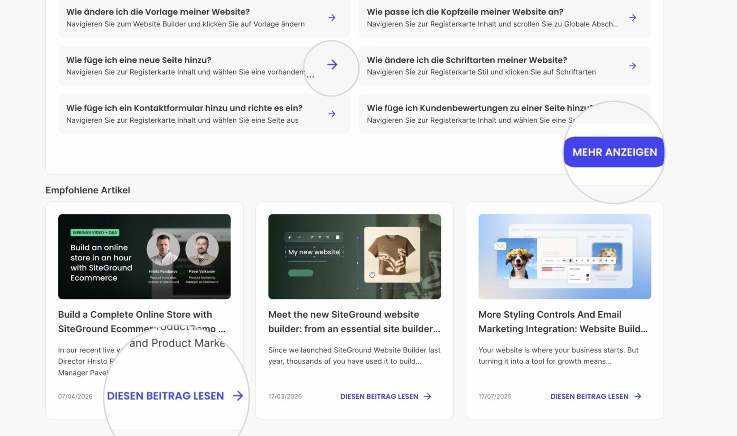The height and width of the screenshot is (436, 737).
Task: Click arrow icon next to 07/04/2026 read link
Action: click(238, 396)
